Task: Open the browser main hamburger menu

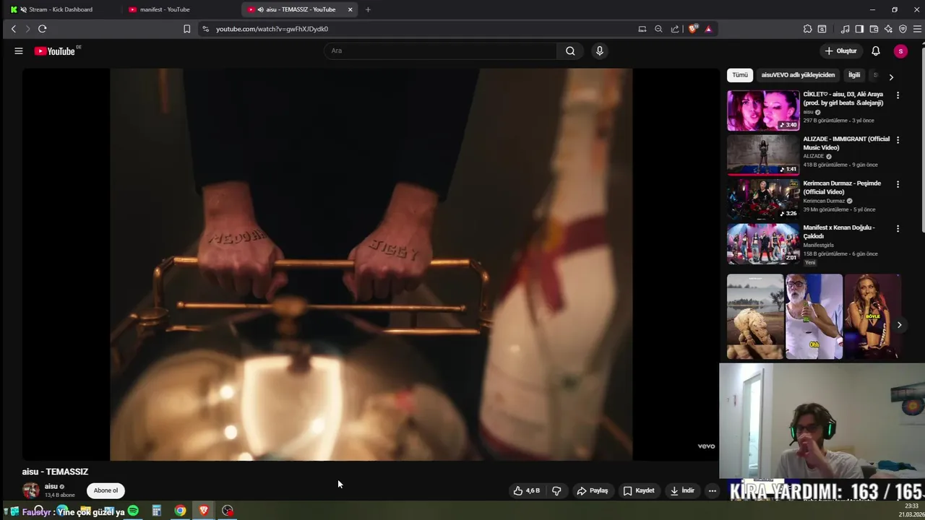Action: 918,29
